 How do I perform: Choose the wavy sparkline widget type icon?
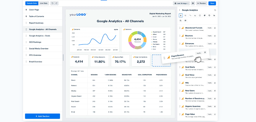click(190, 15)
